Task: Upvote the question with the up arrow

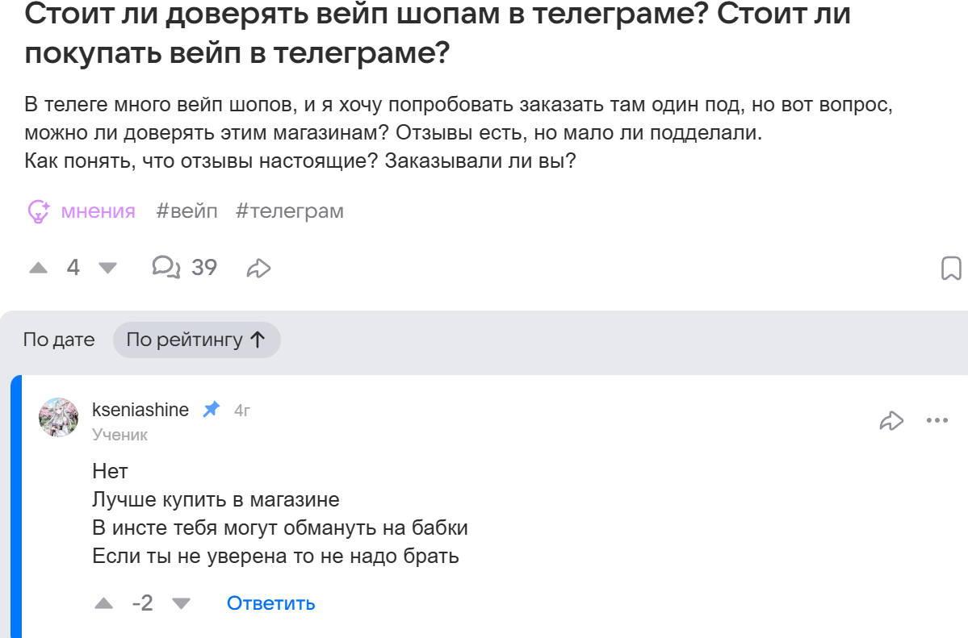Action: pos(38,268)
